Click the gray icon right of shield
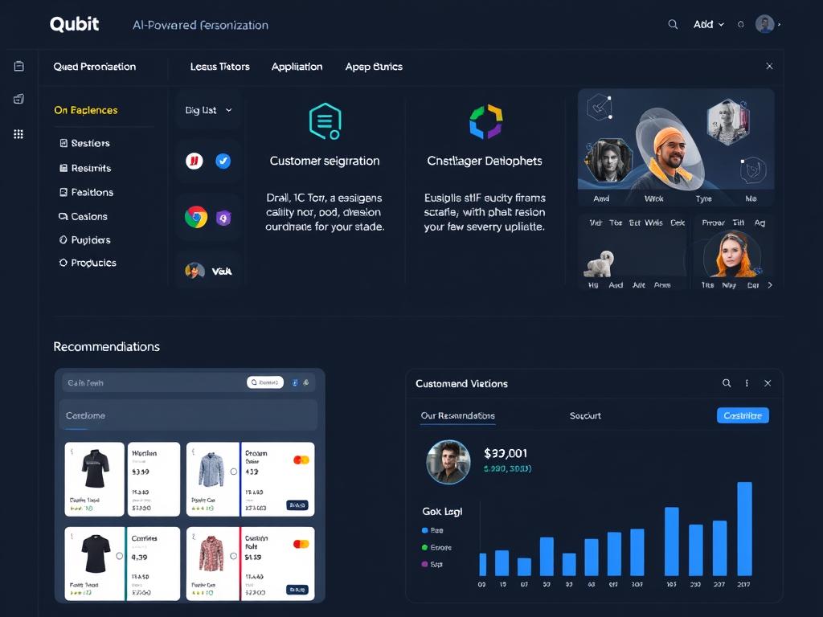This screenshot has width=823, height=617. pyautogui.click(x=305, y=382)
